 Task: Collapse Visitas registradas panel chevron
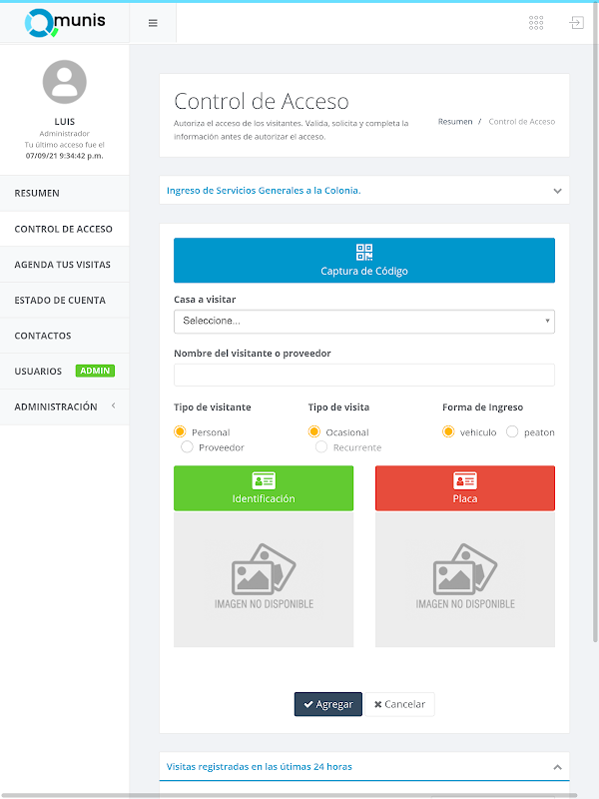558,767
